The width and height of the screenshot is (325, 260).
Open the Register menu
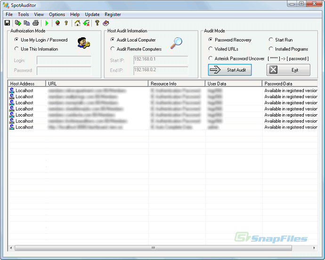pyautogui.click(x=113, y=14)
